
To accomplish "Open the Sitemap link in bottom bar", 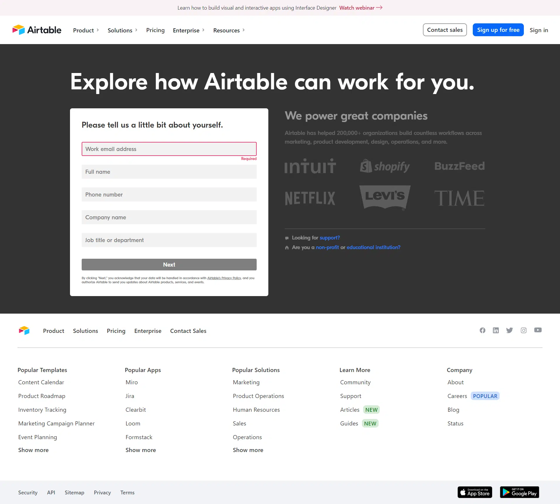I will point(74,492).
